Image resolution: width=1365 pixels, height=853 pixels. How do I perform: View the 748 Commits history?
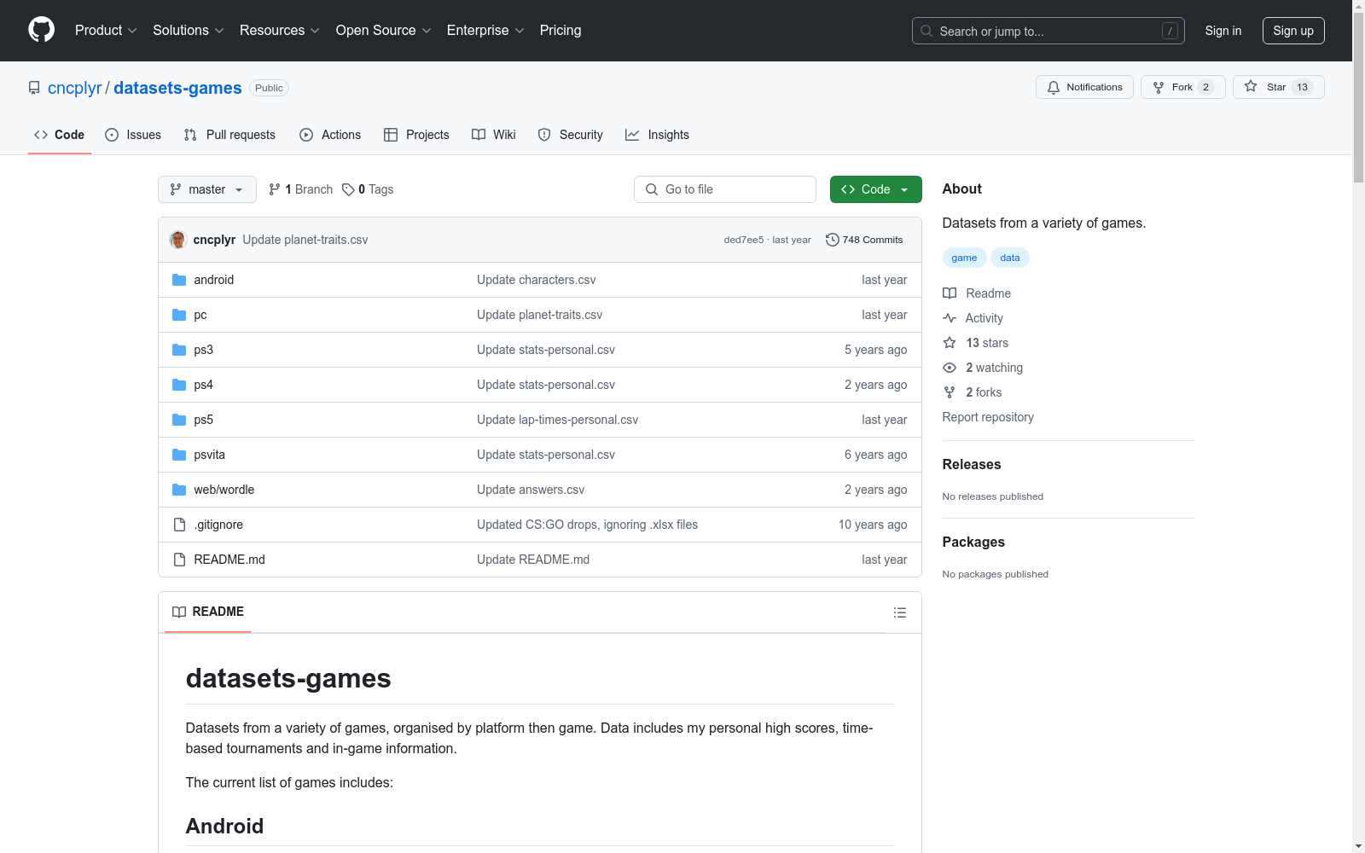click(864, 240)
